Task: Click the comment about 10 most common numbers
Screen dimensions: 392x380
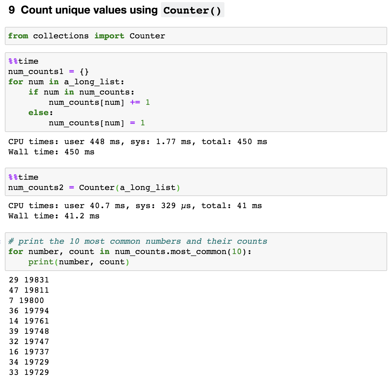Action: 138,241
